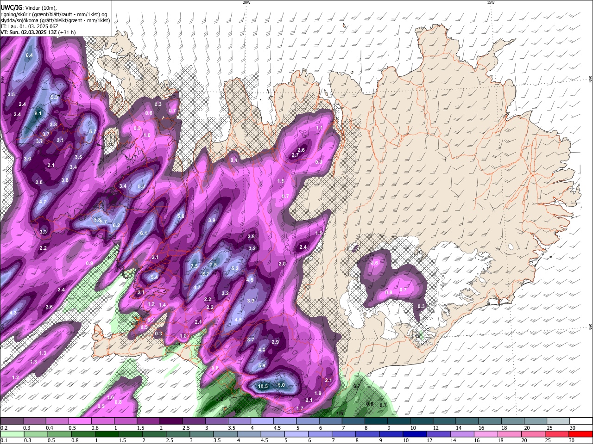
Task: Select the "IT: Lau. 01. 03. 2025 06Z" line
Action: pos(30,26)
